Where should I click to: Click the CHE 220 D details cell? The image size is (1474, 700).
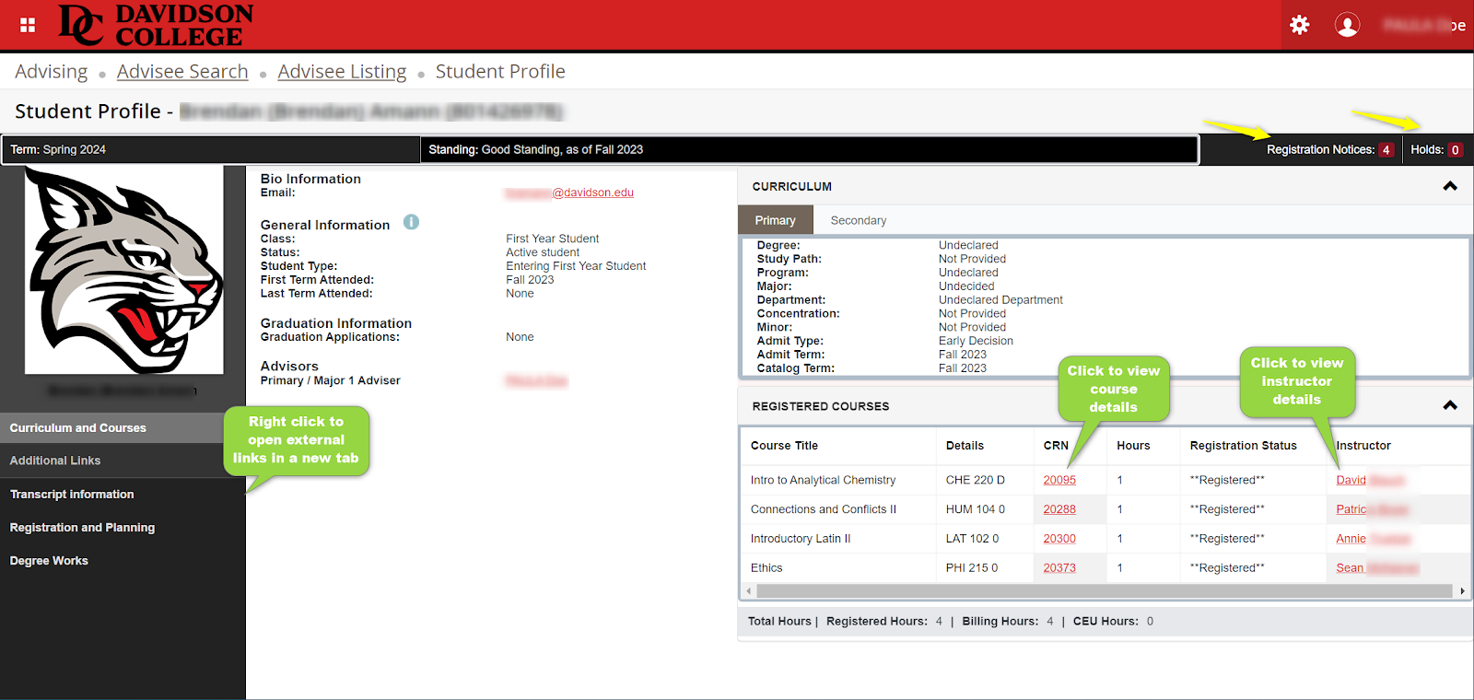click(x=975, y=480)
